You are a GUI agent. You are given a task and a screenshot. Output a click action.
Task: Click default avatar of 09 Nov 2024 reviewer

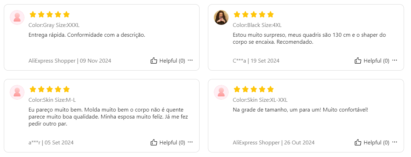[17, 17]
